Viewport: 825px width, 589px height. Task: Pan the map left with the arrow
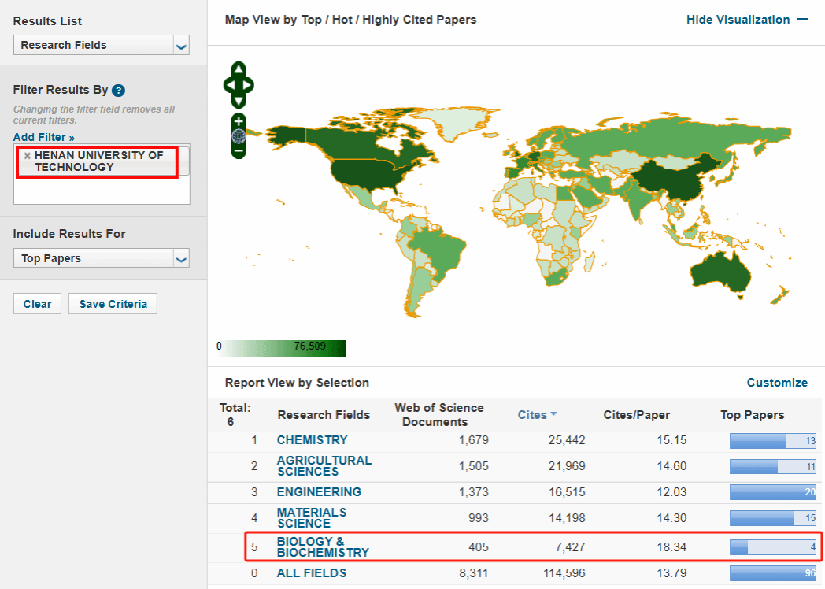pyautogui.click(x=228, y=84)
